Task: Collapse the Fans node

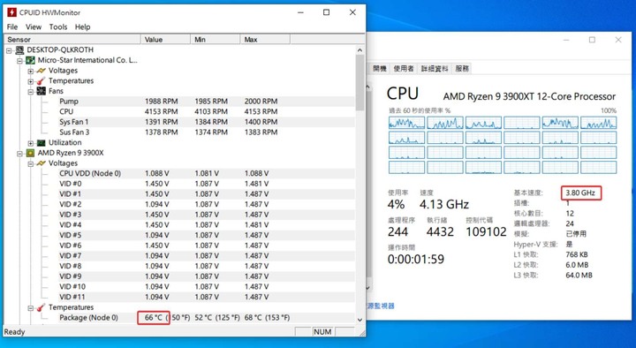Action: click(x=31, y=92)
